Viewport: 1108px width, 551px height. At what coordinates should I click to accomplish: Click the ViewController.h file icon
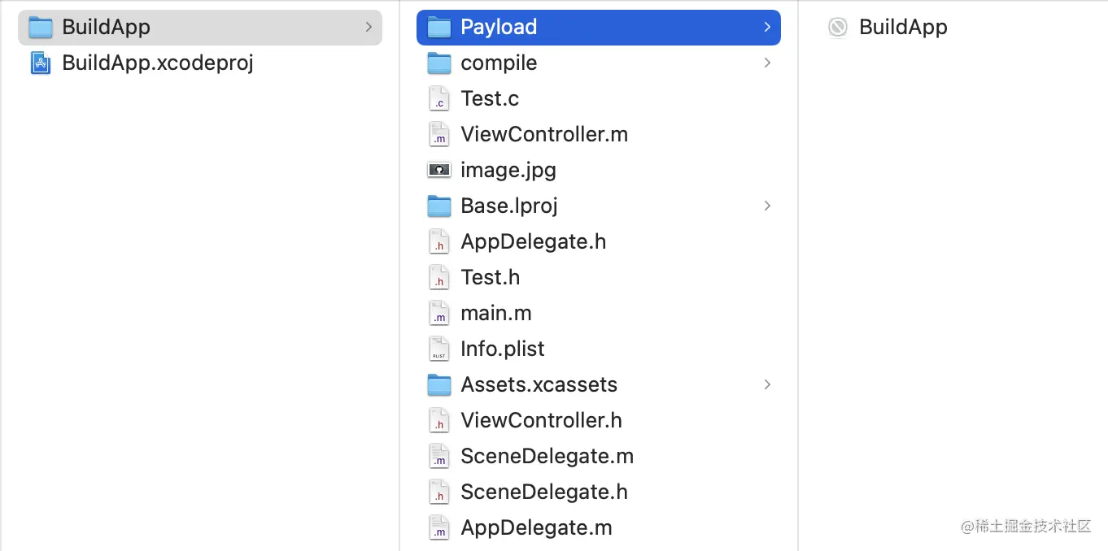pos(439,420)
